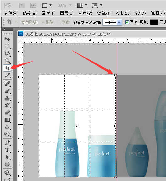Select the Eyedropper tool
The height and width of the screenshot is (181, 166).
7,75
